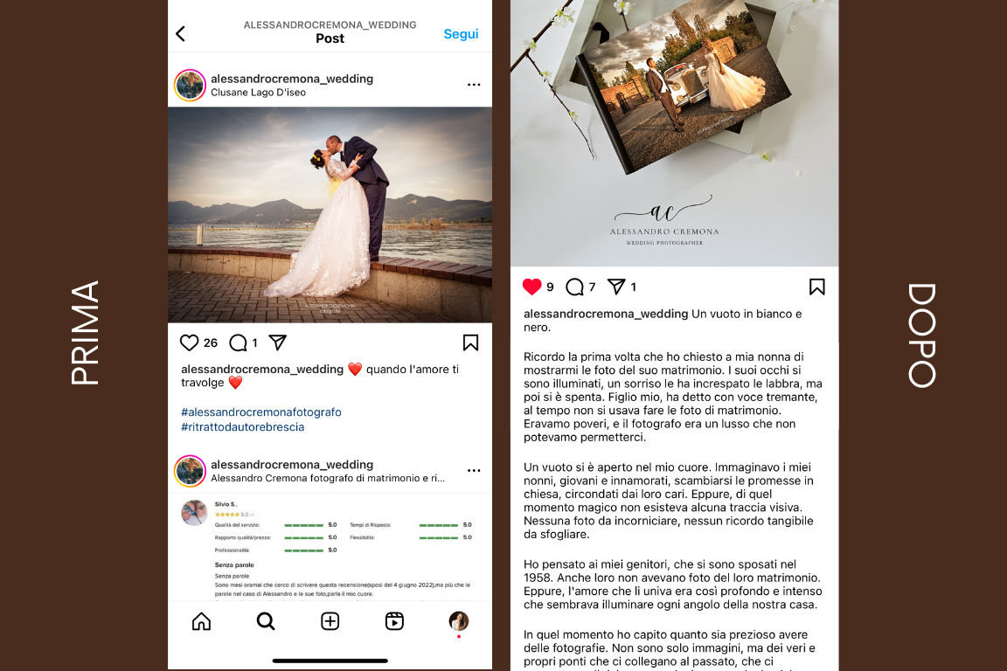
Task: Open hashtag #ritrattodautorebrescia
Action: (242, 427)
